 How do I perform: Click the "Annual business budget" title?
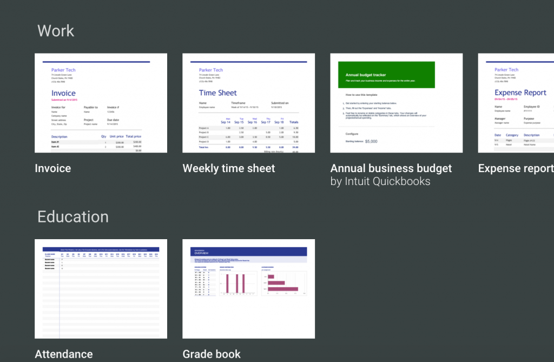click(391, 168)
